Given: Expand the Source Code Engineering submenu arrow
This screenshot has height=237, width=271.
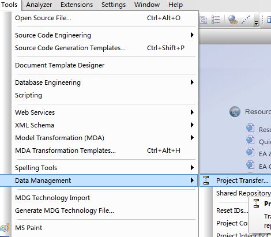Looking at the screenshot, I should point(192,35).
